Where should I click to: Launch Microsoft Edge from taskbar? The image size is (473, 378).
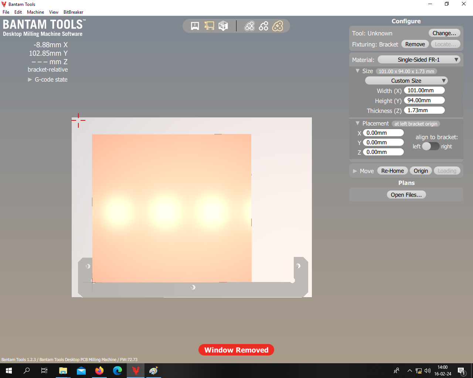pyautogui.click(x=118, y=371)
